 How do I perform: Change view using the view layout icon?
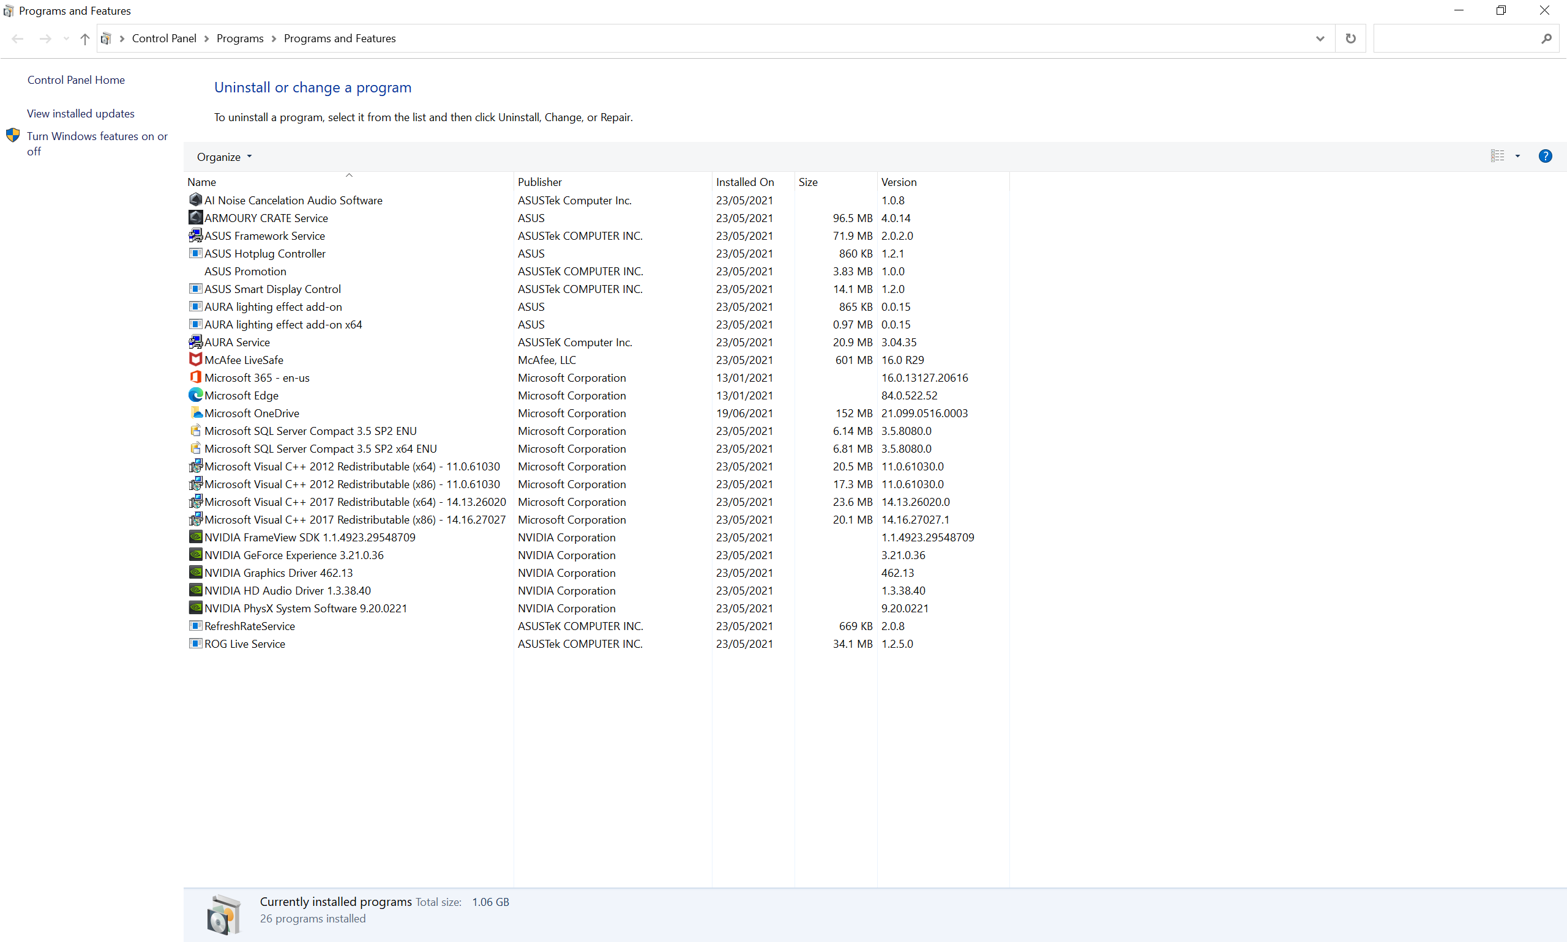[x=1497, y=156]
